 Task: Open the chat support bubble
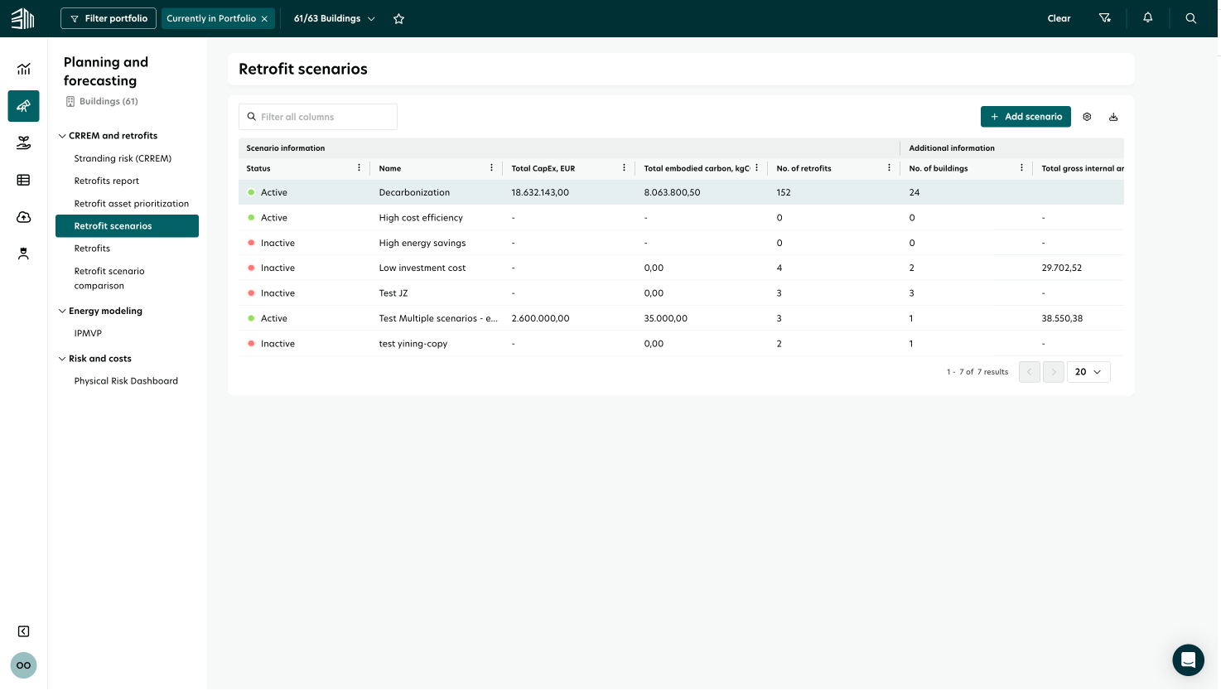pyautogui.click(x=1188, y=660)
